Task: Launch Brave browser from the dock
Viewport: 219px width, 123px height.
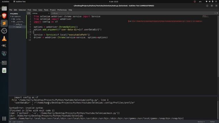Action: tap(4, 16)
